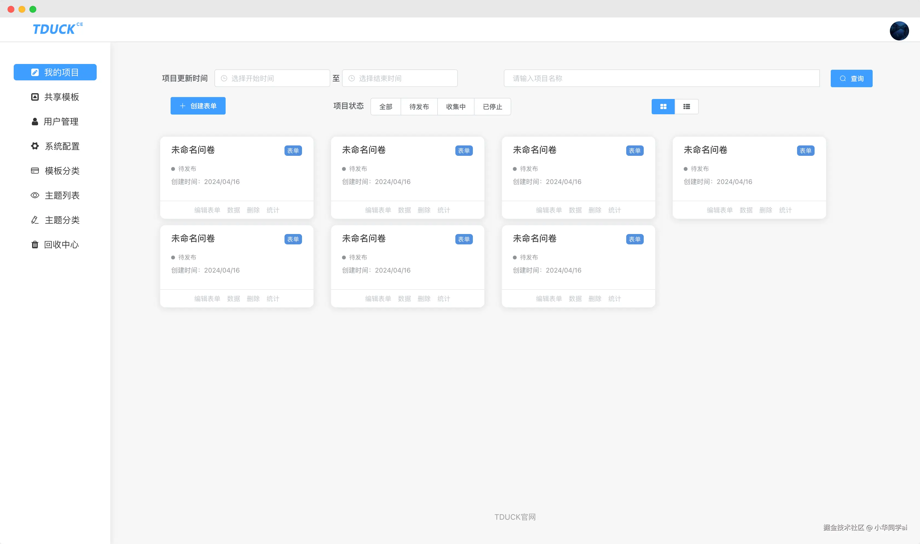The height and width of the screenshot is (544, 920).
Task: Click 用户管理 person icon in sidebar
Action: [x=35, y=122]
